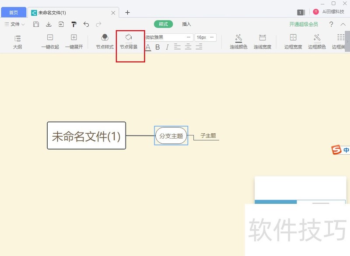The image size is (350, 256).
Task: Open 边框颜色 border color option
Action: coord(317,42)
